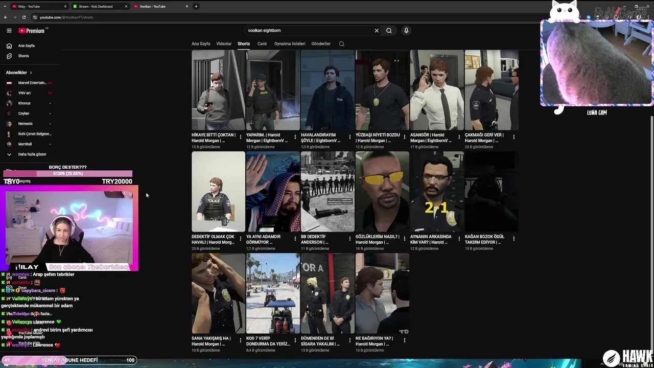This screenshot has width=654, height=368.
Task: Play ASANSÖR short thumbnail
Action: pos(437,90)
